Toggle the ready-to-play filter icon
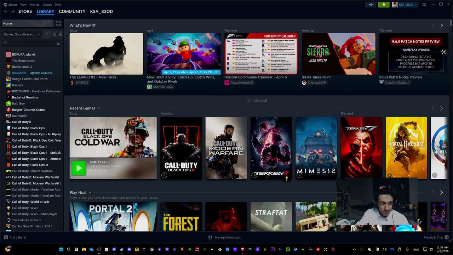Screen dimensions: 453x255 [x=61, y=34]
